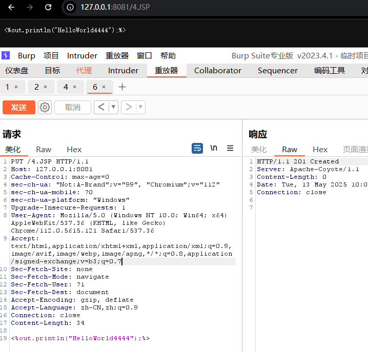
Task: Go to previous request in history
Action: pyautogui.click(x=101, y=107)
